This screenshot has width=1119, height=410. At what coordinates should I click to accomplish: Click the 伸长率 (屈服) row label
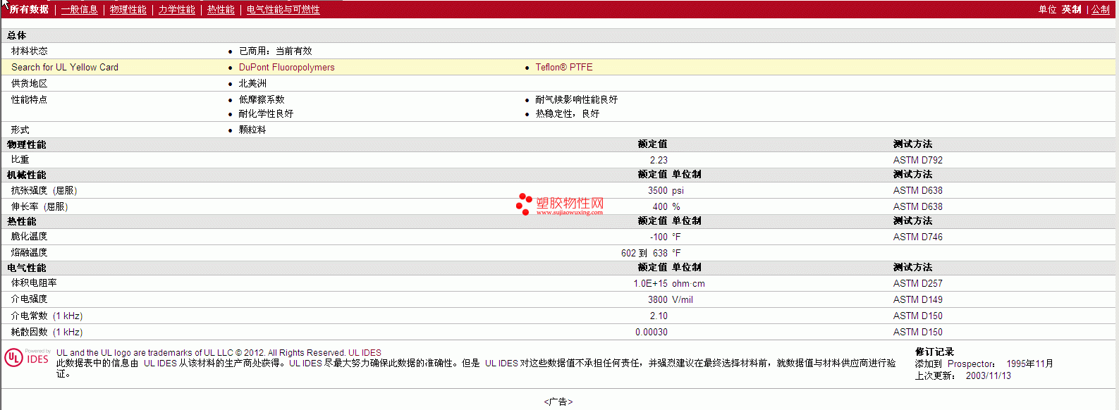[x=39, y=206]
